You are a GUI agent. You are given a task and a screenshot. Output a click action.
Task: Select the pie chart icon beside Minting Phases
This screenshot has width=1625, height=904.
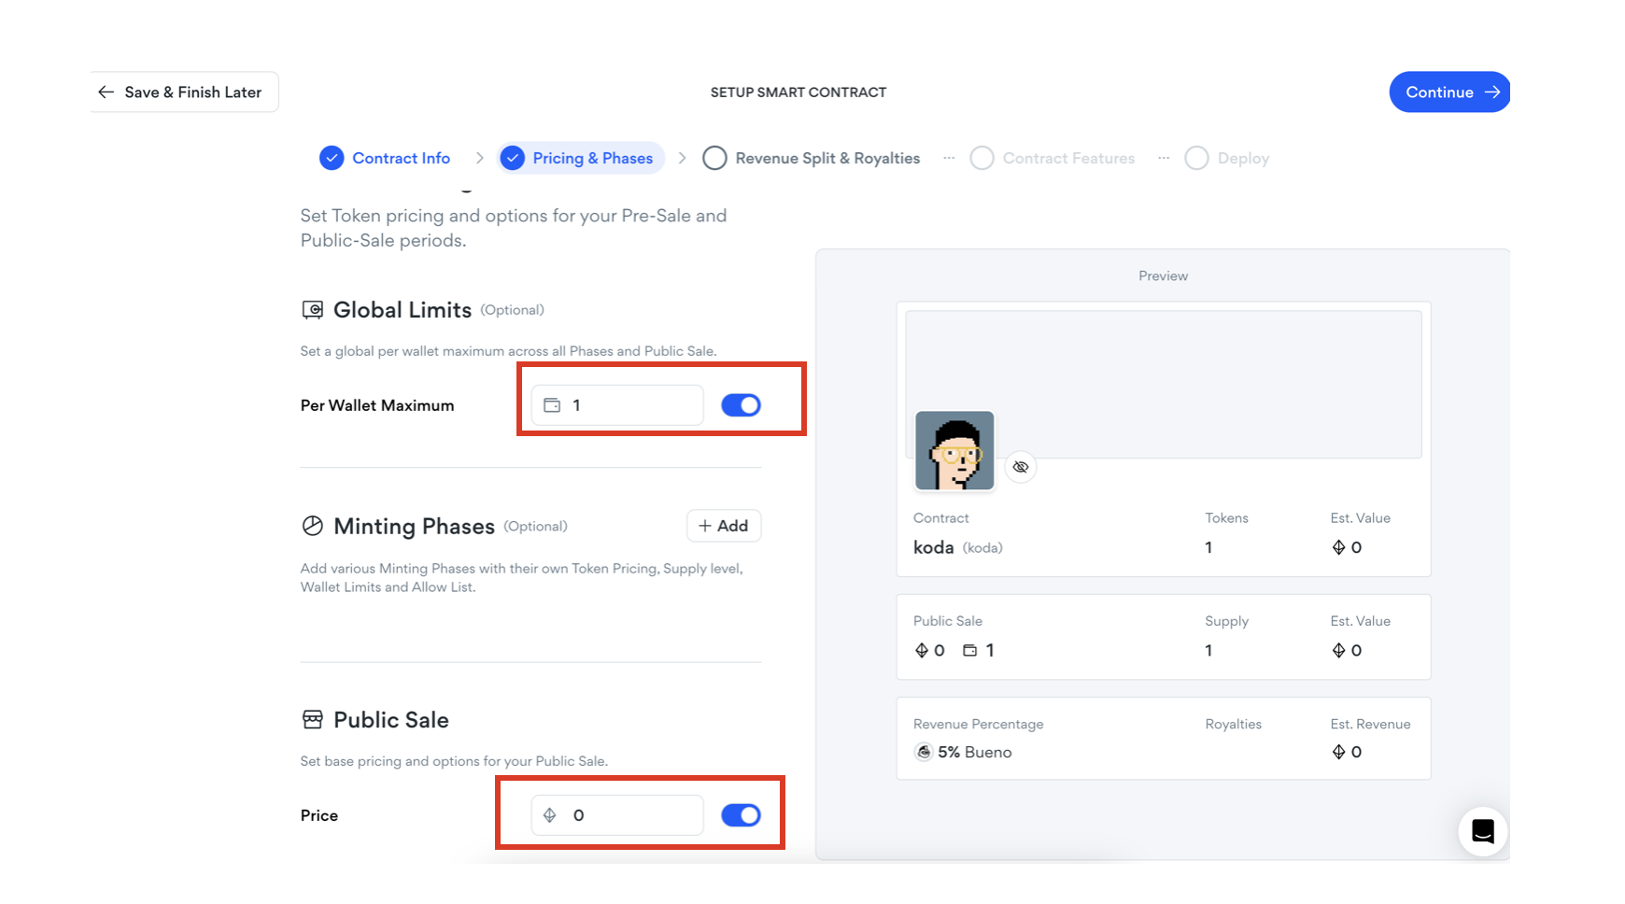pyautogui.click(x=312, y=526)
